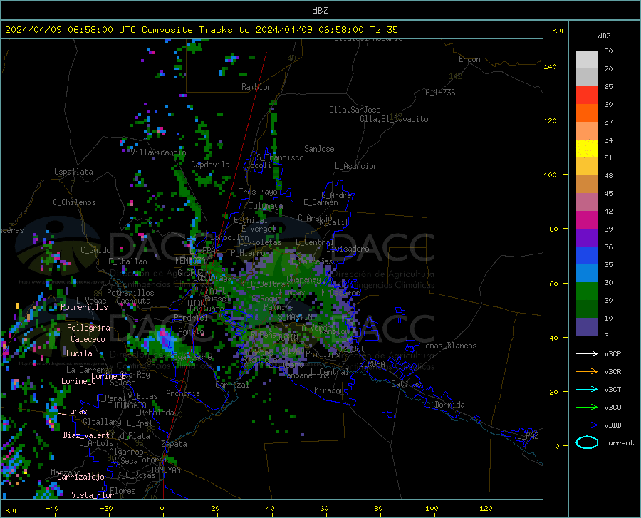Click the Cacheuta map label
The height and width of the screenshot is (518, 641).
[x=133, y=301]
